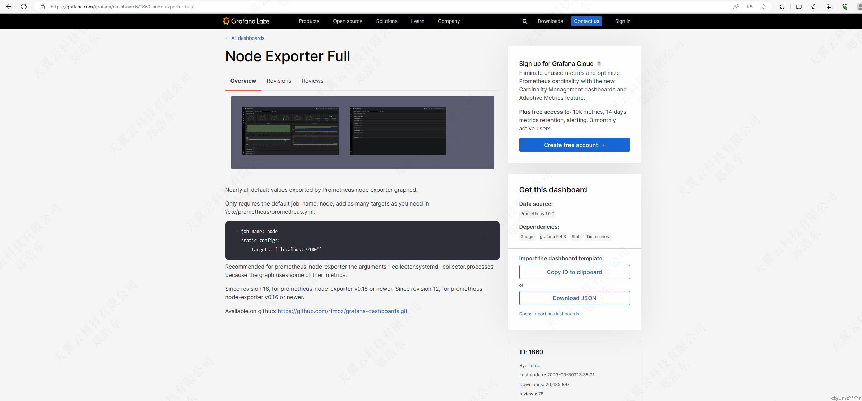The image size is (862, 401).
Task: Open the Products menu
Action: 309,21
